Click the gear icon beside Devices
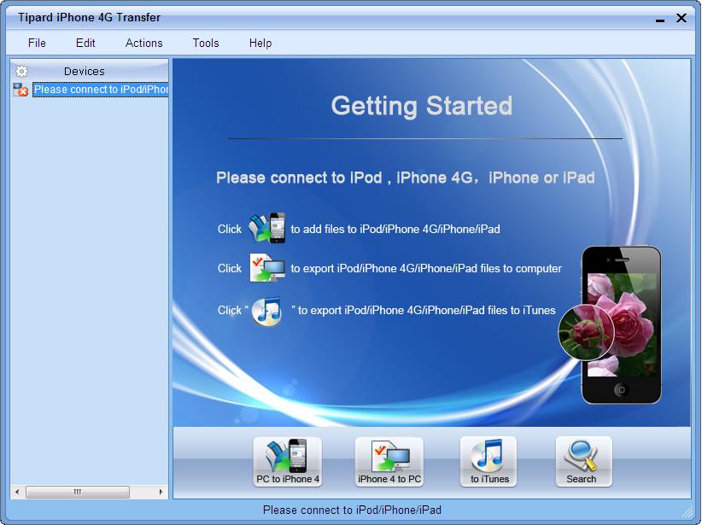 (x=22, y=72)
